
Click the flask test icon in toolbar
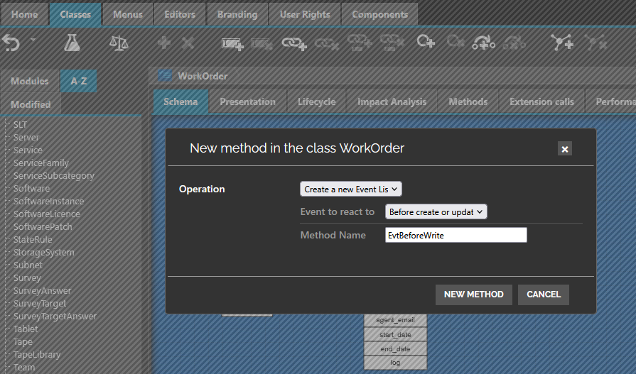(x=72, y=43)
